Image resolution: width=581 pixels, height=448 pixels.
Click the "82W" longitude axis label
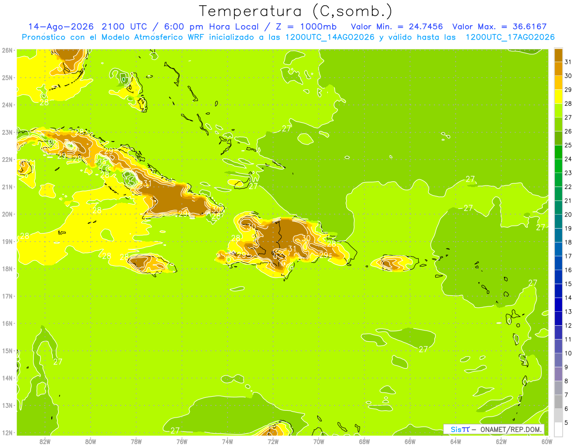point(45,442)
